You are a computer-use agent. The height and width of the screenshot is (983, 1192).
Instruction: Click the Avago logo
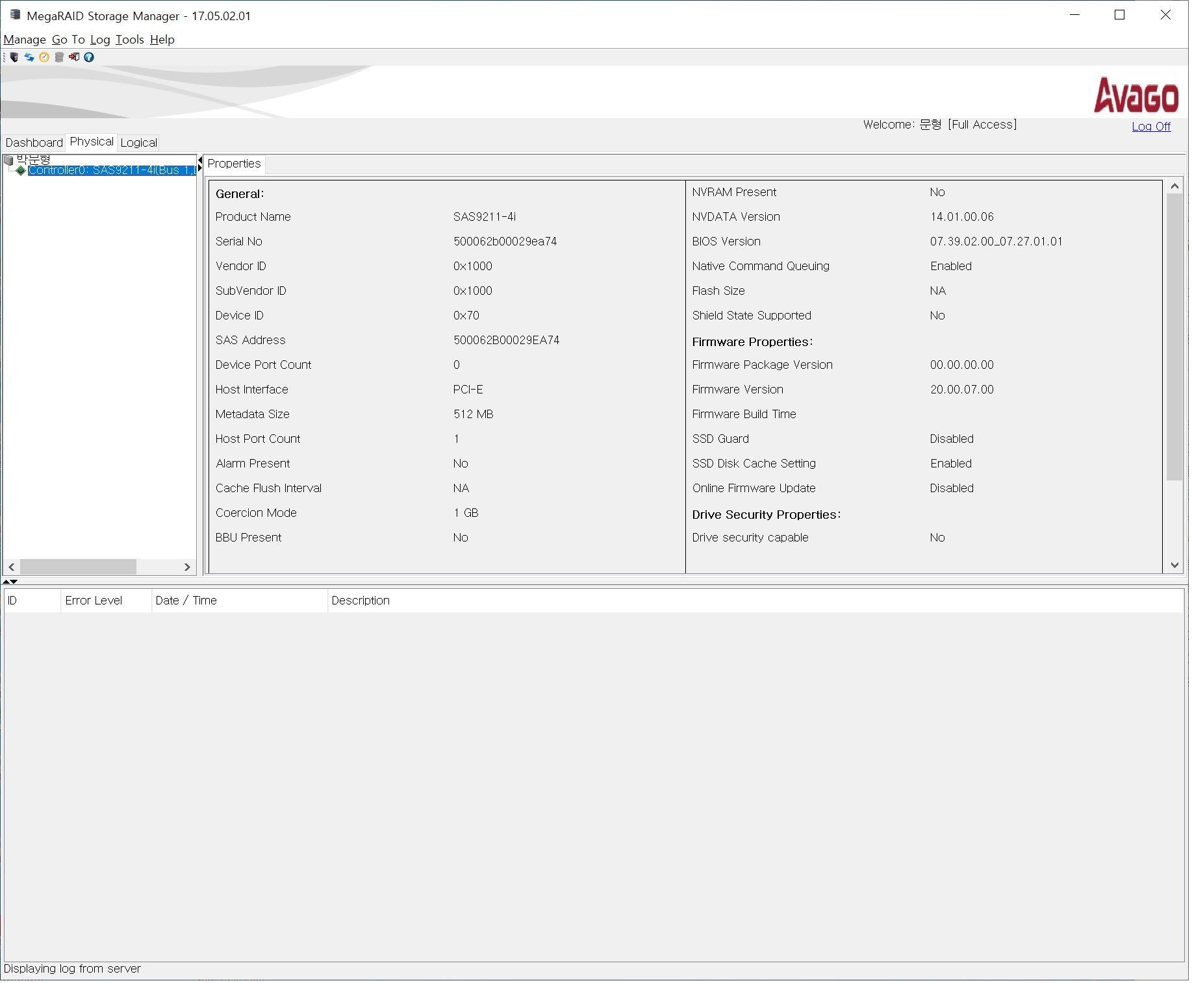1136,95
